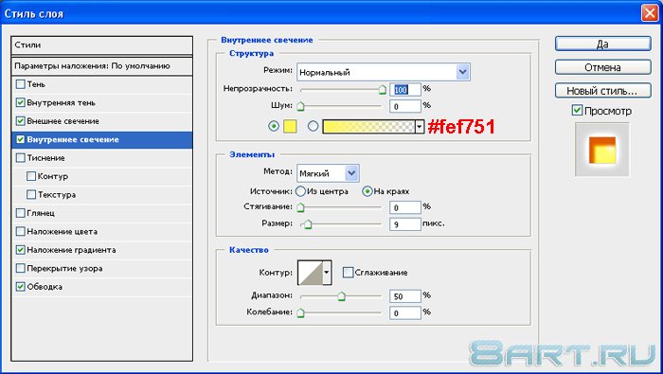Open the Стили list entry
The height and width of the screenshot is (374, 663).
102,45
